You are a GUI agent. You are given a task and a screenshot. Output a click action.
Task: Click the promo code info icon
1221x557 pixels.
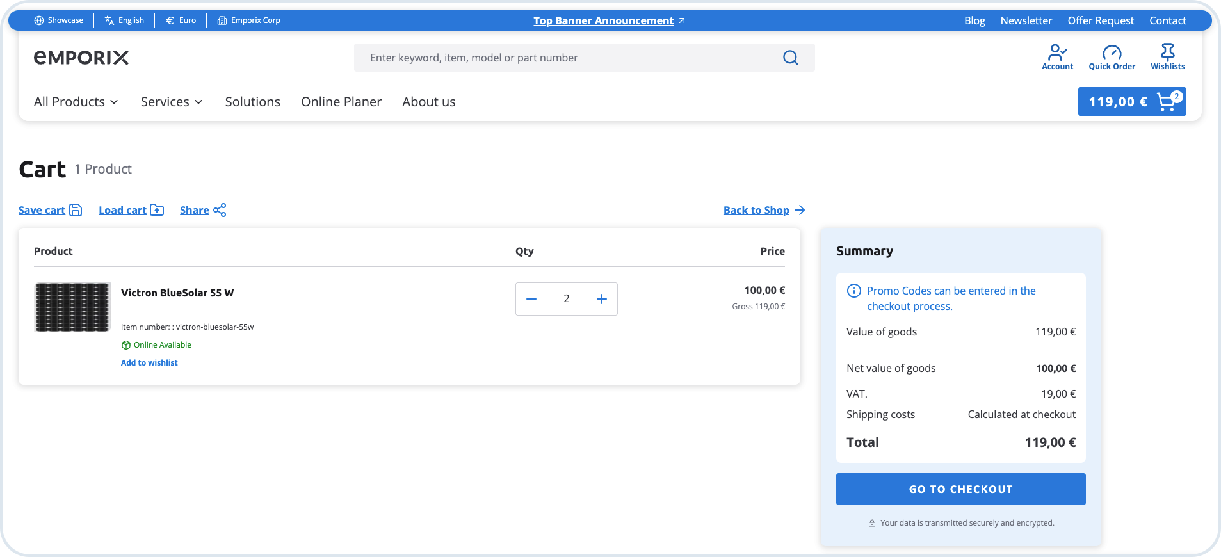point(853,291)
